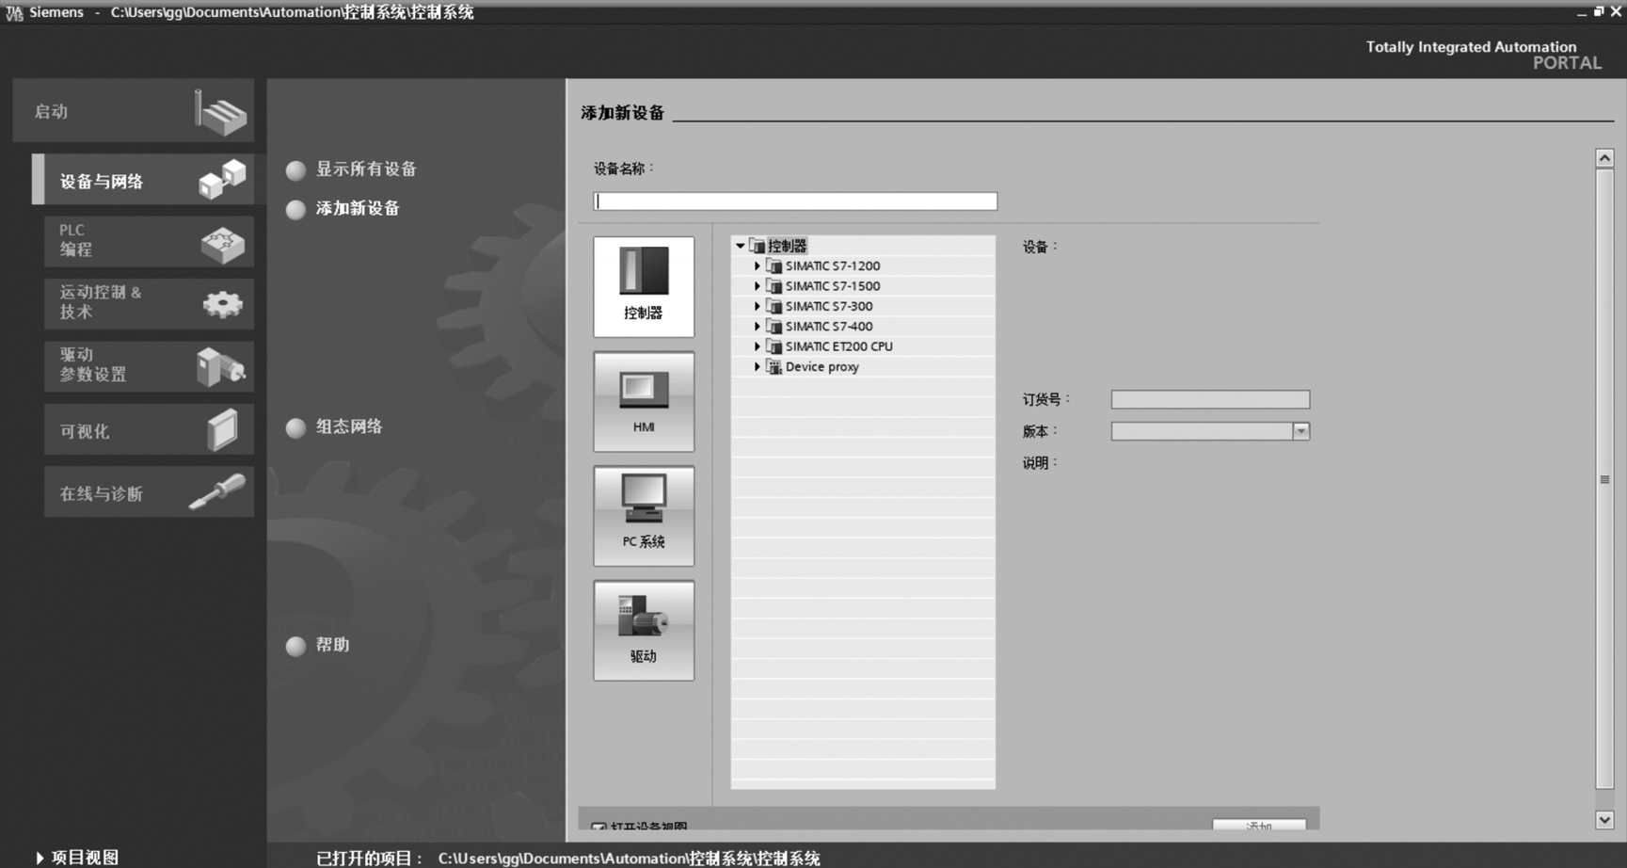This screenshot has height=868, width=1627.
Task: Select SIMATIC S7-1500 text in tree
Action: tap(833, 286)
